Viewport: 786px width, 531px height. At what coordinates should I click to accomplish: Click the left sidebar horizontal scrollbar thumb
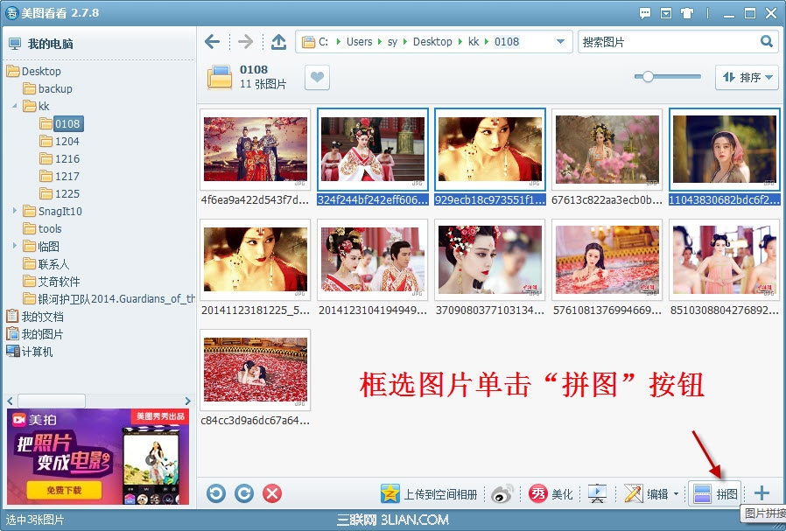[52, 401]
